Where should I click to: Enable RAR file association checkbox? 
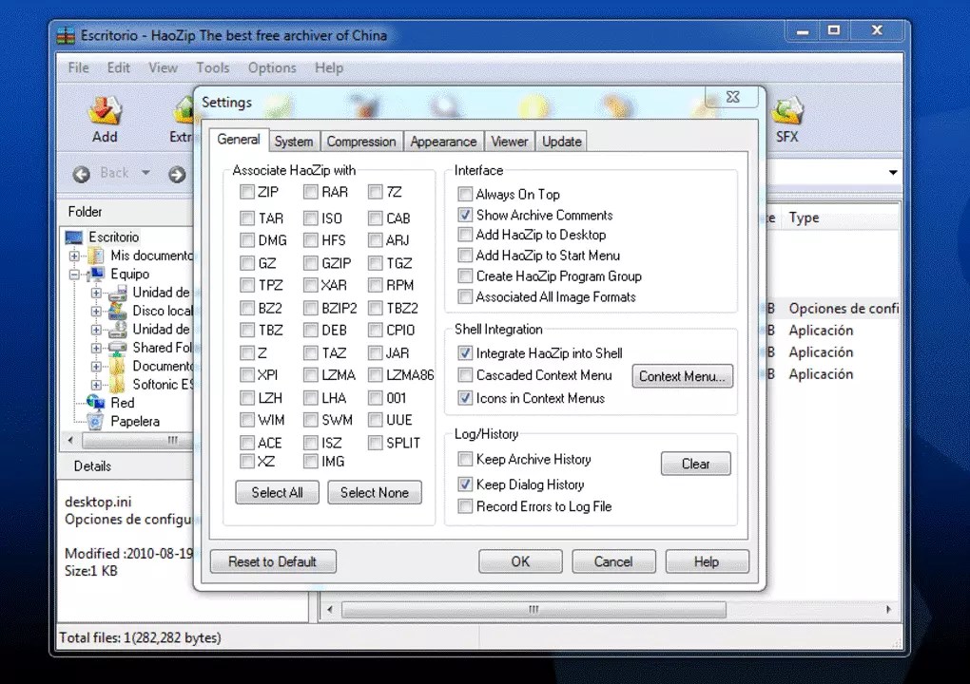click(311, 192)
